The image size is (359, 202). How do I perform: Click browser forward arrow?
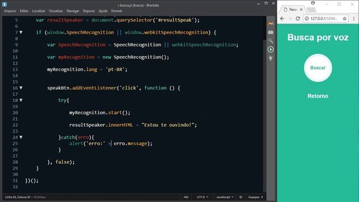pos(290,19)
